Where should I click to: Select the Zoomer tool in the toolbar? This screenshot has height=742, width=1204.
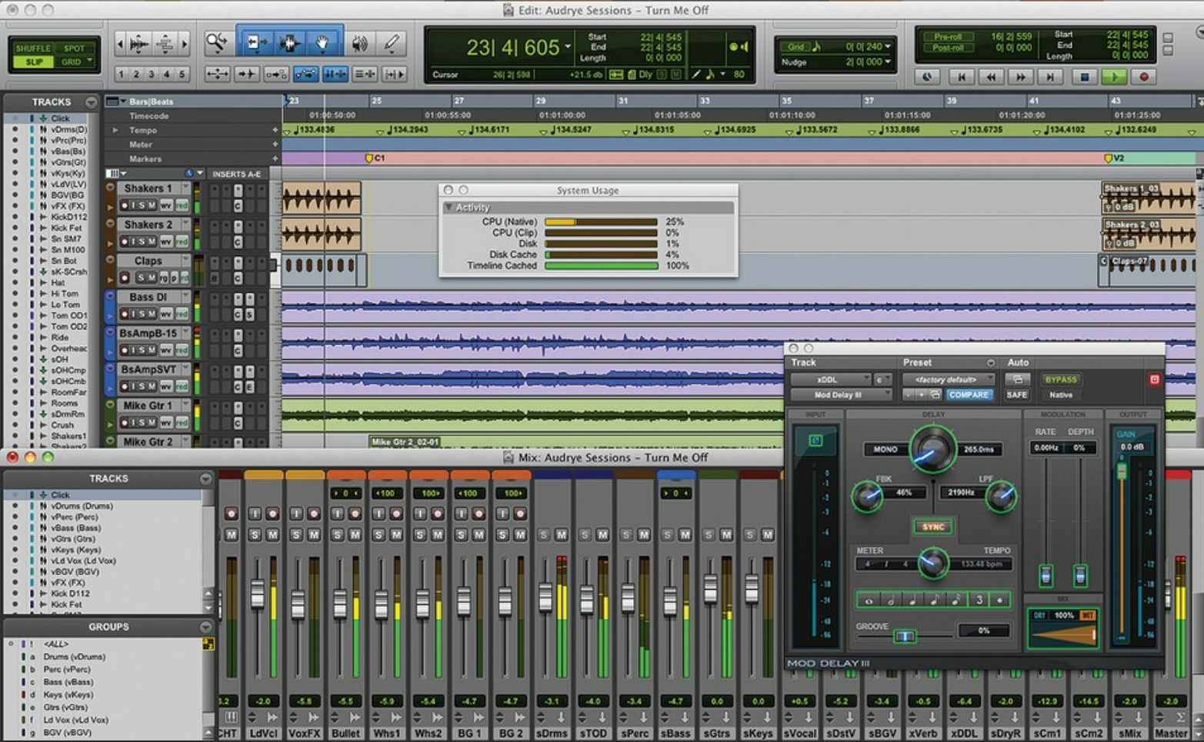(x=217, y=43)
